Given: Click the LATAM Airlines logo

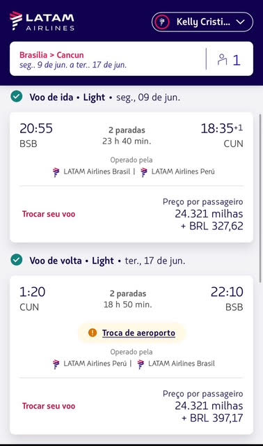Looking at the screenshot, I should click(x=42, y=21).
